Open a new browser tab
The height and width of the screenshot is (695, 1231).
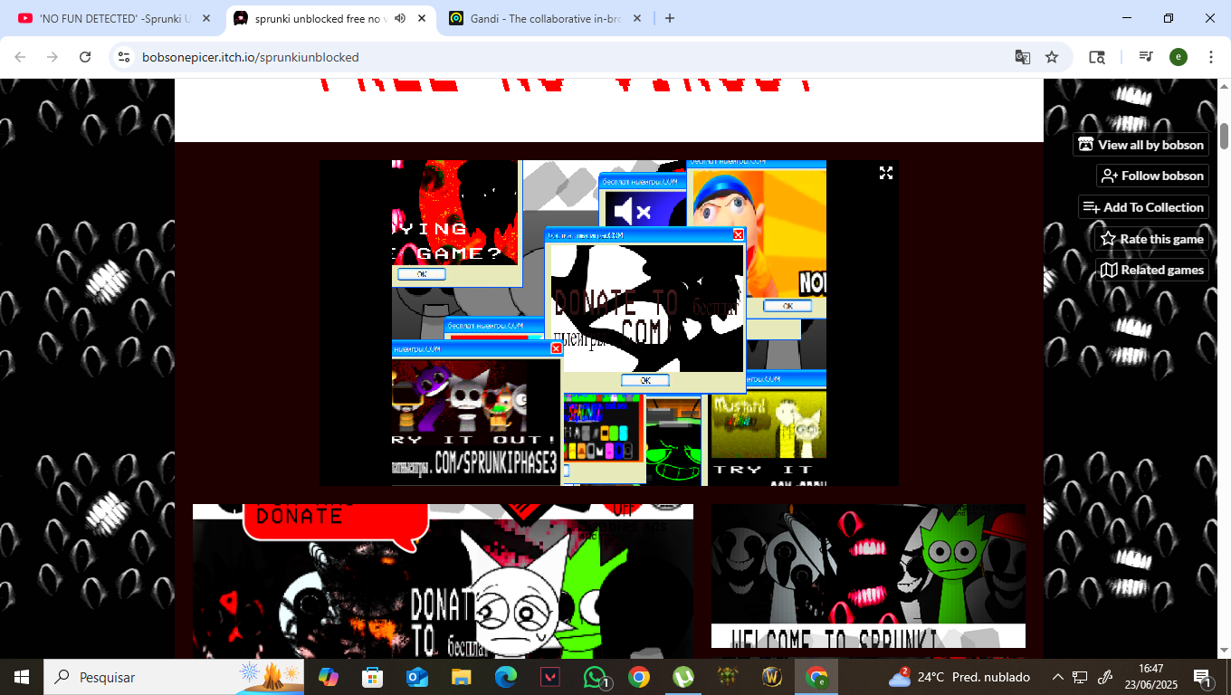(x=670, y=18)
